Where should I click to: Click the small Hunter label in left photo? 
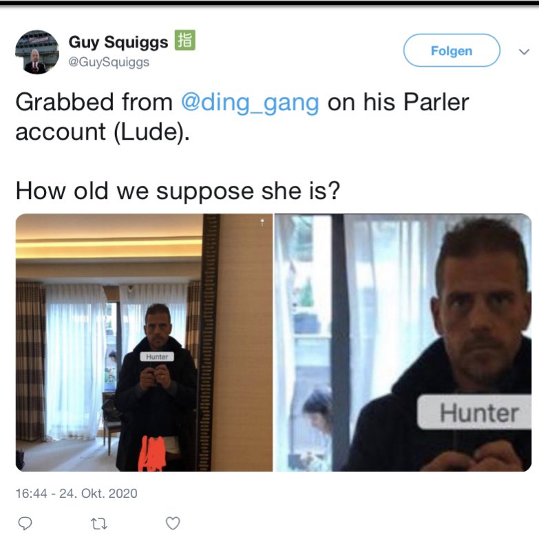157,357
